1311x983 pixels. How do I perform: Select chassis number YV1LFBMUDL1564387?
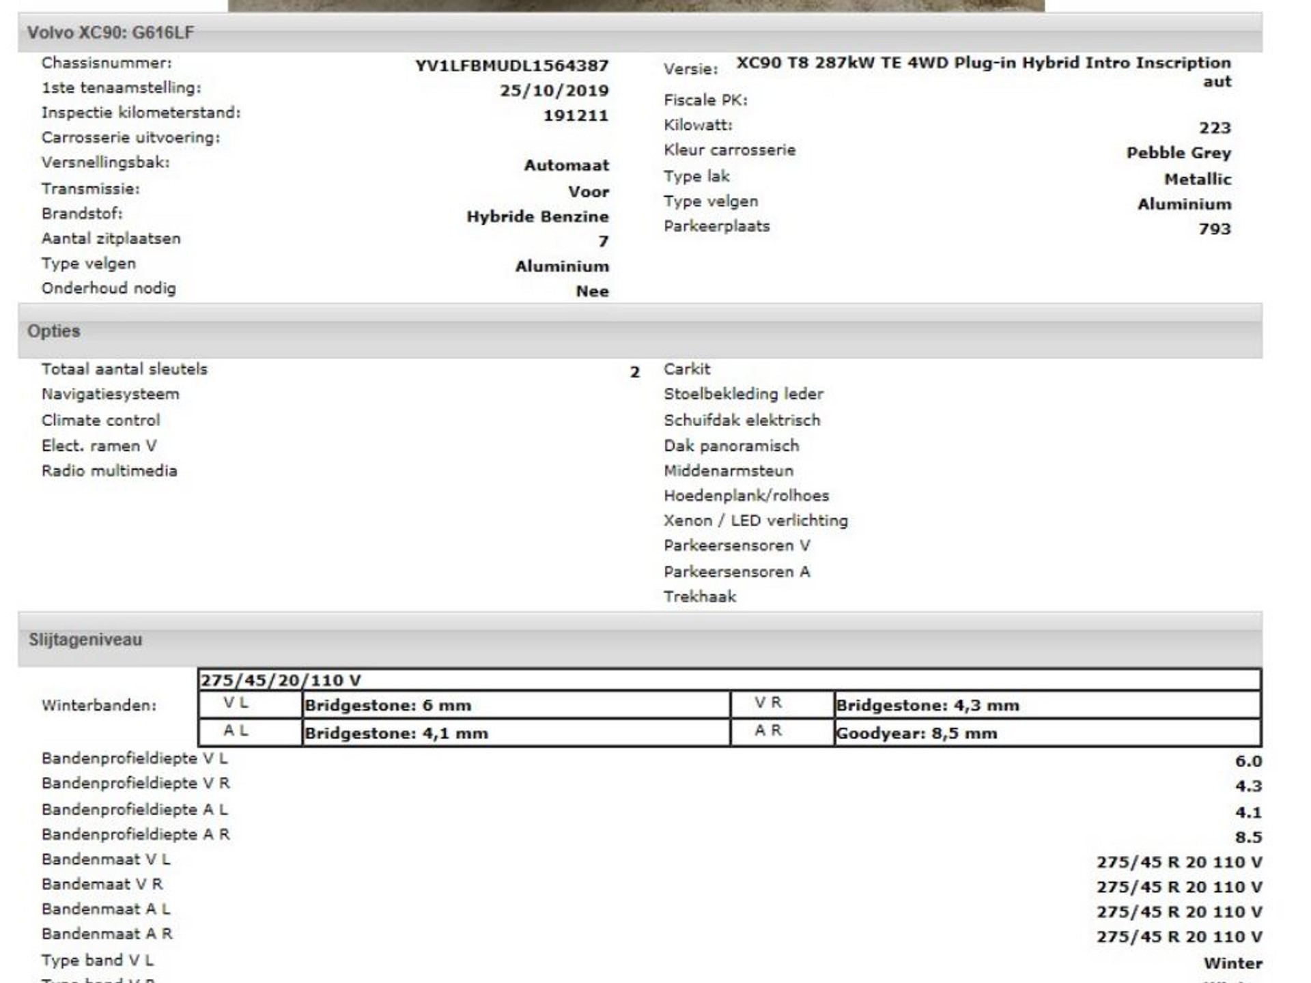tap(511, 66)
